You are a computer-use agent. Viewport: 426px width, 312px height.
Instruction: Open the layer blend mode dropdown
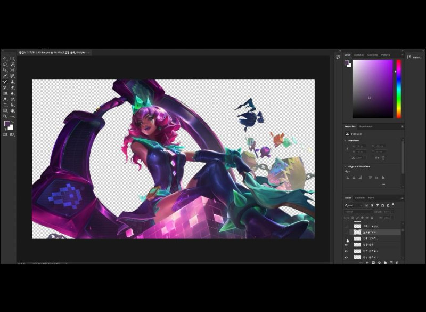[x=357, y=211]
